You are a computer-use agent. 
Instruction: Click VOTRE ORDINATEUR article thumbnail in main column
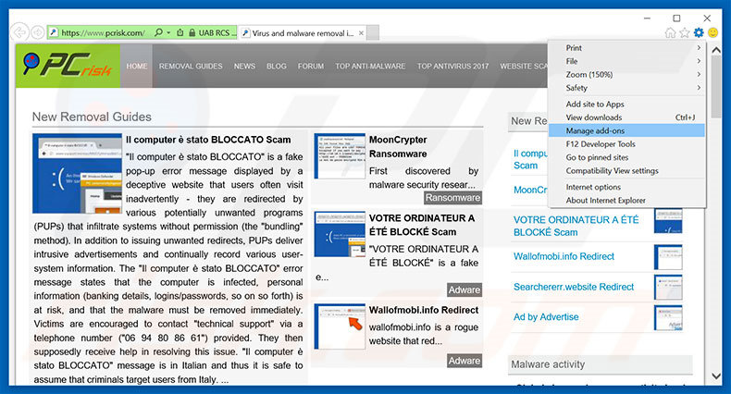click(340, 234)
